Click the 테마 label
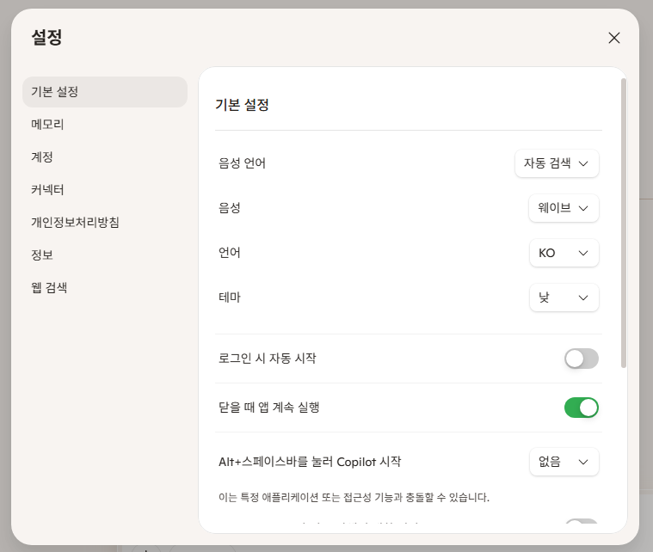 pyautogui.click(x=230, y=297)
